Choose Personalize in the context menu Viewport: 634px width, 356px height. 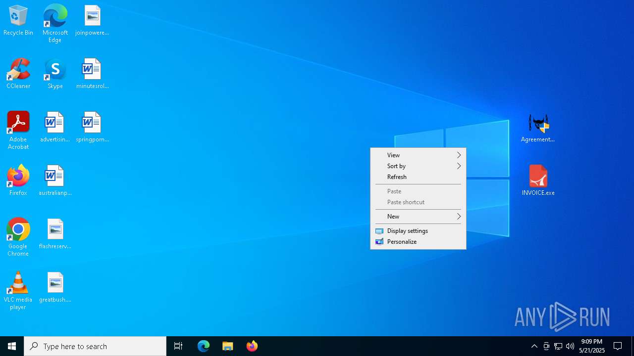(x=418, y=242)
